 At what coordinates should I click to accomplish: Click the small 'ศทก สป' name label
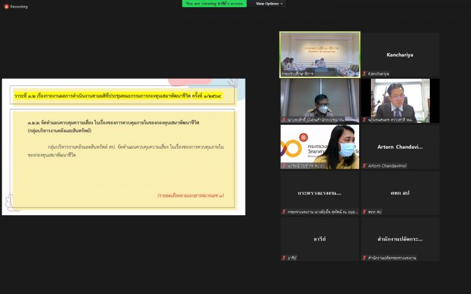(x=374, y=212)
